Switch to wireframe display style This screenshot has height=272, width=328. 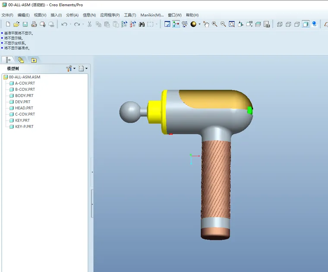click(x=280, y=25)
